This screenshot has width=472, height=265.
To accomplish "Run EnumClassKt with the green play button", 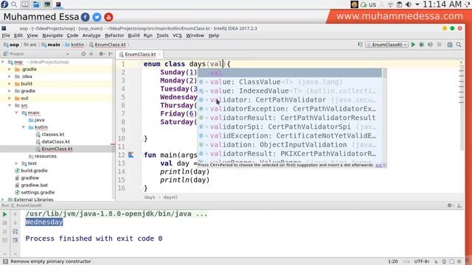I will [413, 44].
